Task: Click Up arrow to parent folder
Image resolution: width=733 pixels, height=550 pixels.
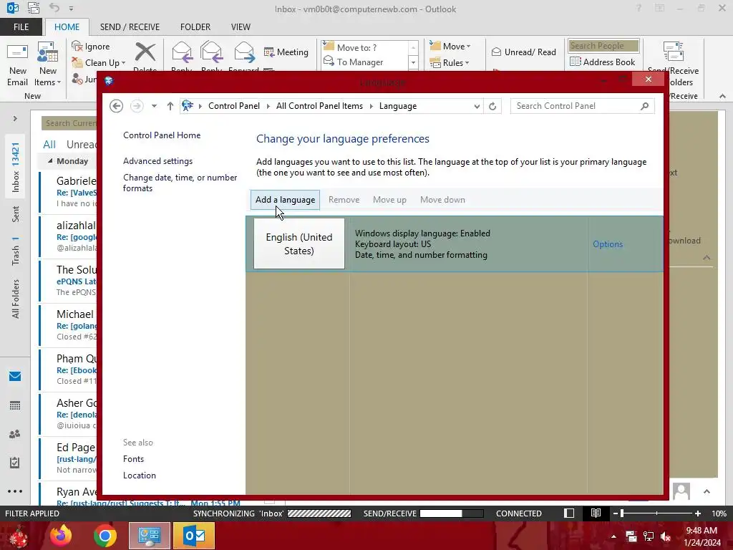Action: 170,106
